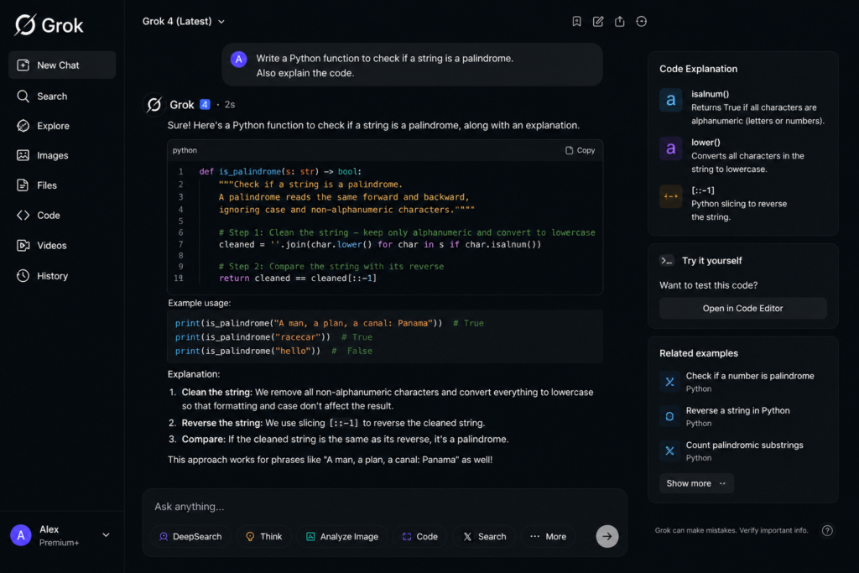Enable Think mode
The width and height of the screenshot is (859, 573).
(x=263, y=536)
